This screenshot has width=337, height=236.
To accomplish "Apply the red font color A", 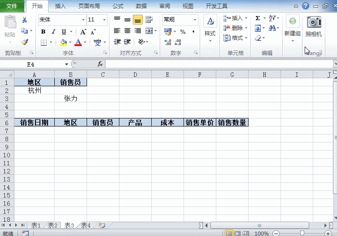I will point(78,42).
